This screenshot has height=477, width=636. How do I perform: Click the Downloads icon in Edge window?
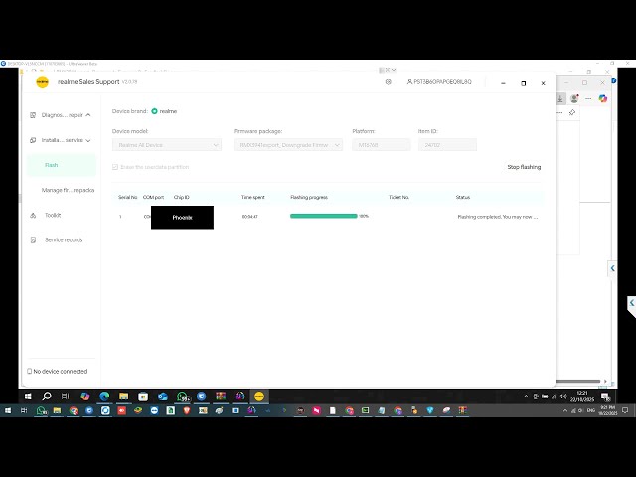point(560,98)
